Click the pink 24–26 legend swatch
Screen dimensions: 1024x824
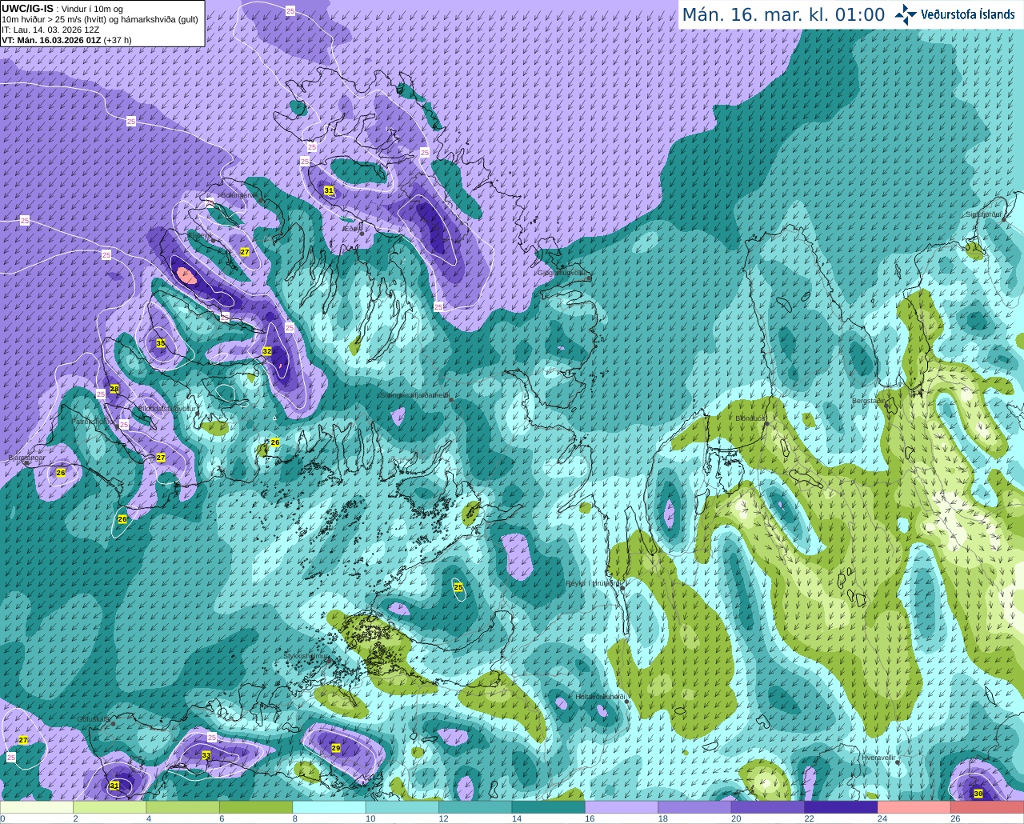click(x=914, y=807)
